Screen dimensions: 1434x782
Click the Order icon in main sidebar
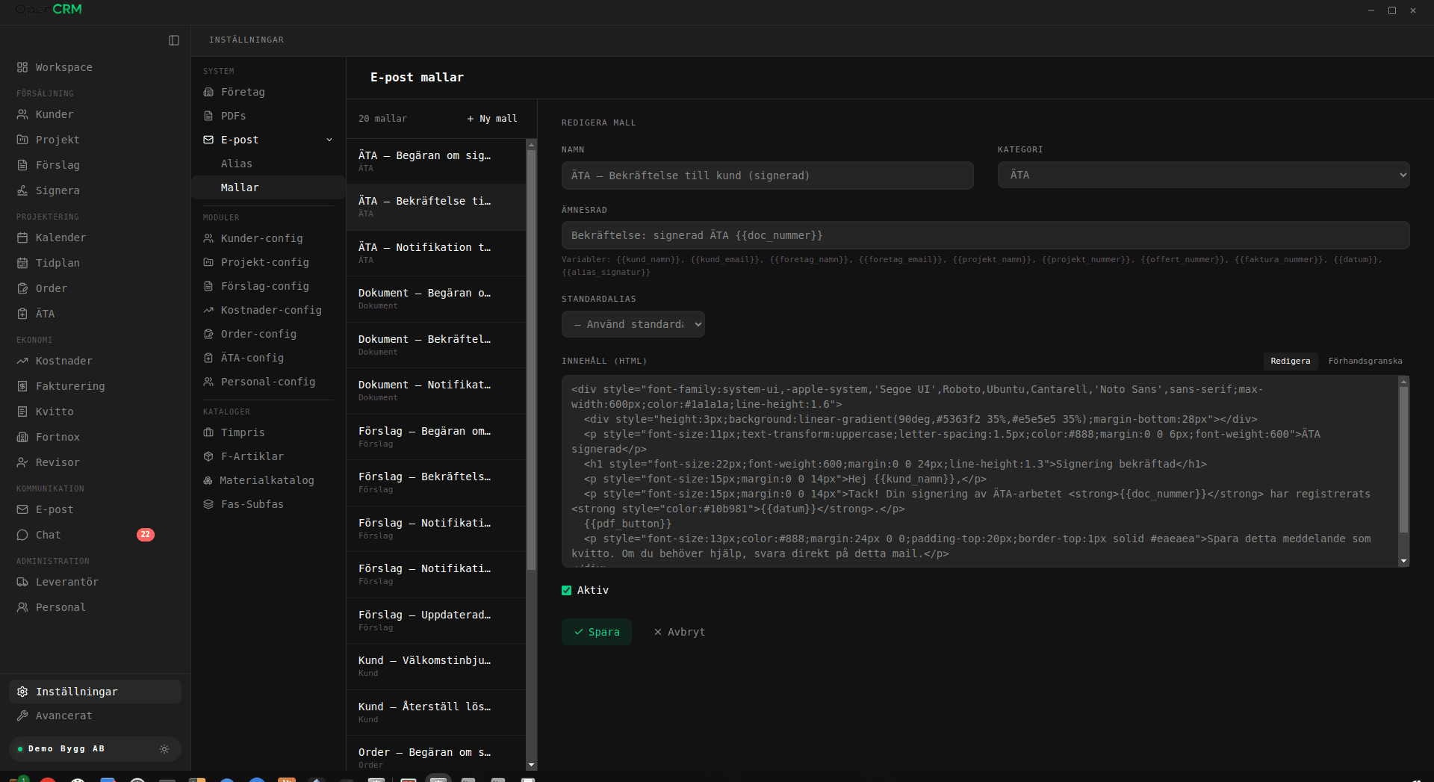pyautogui.click(x=22, y=288)
